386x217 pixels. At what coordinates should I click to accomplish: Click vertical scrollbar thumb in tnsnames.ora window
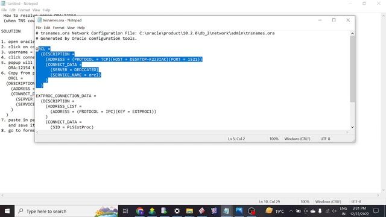tap(352, 69)
